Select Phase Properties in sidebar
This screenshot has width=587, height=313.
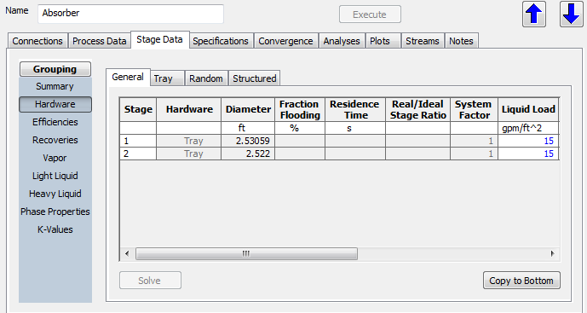pyautogui.click(x=55, y=212)
